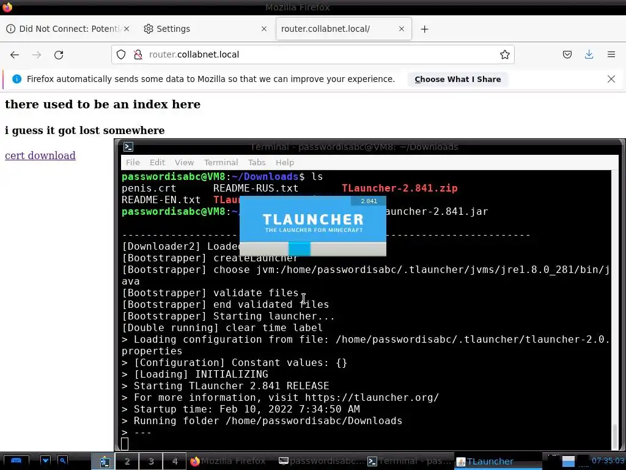This screenshot has height=470, width=626.
Task: Click the terminal window title icon
Action: coord(128,147)
